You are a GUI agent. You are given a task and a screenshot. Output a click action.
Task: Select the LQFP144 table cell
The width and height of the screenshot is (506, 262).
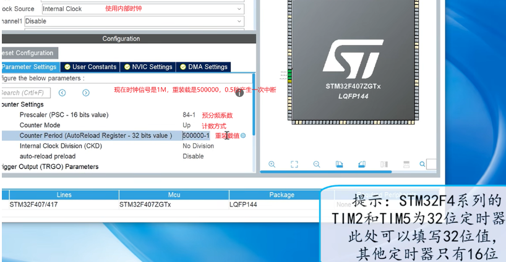click(x=243, y=205)
